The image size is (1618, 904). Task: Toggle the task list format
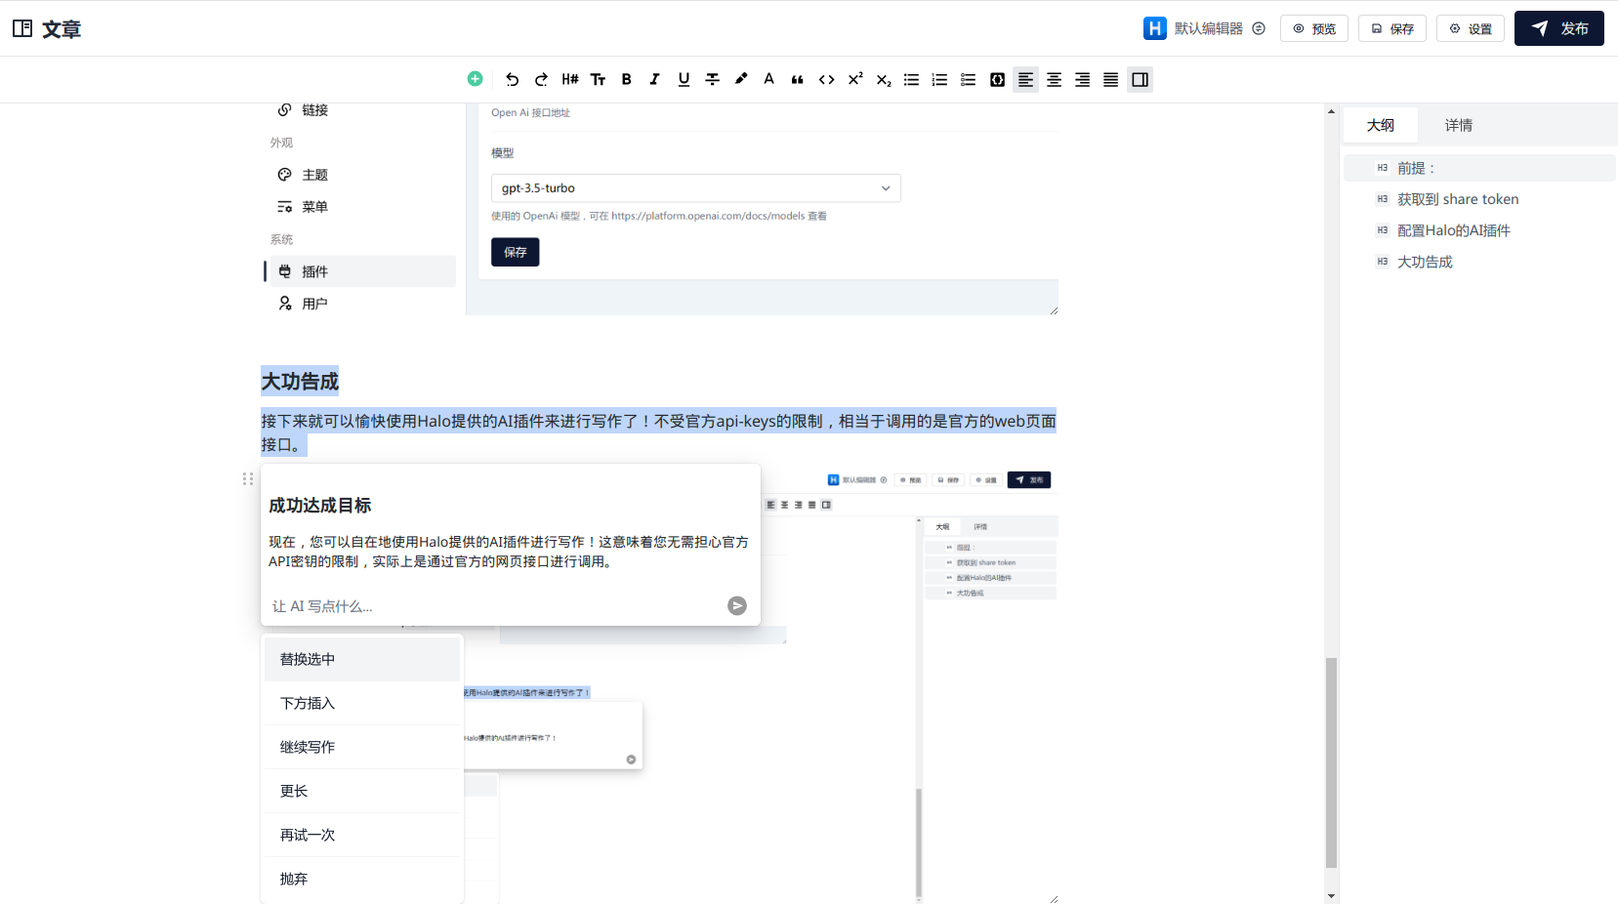[968, 80]
